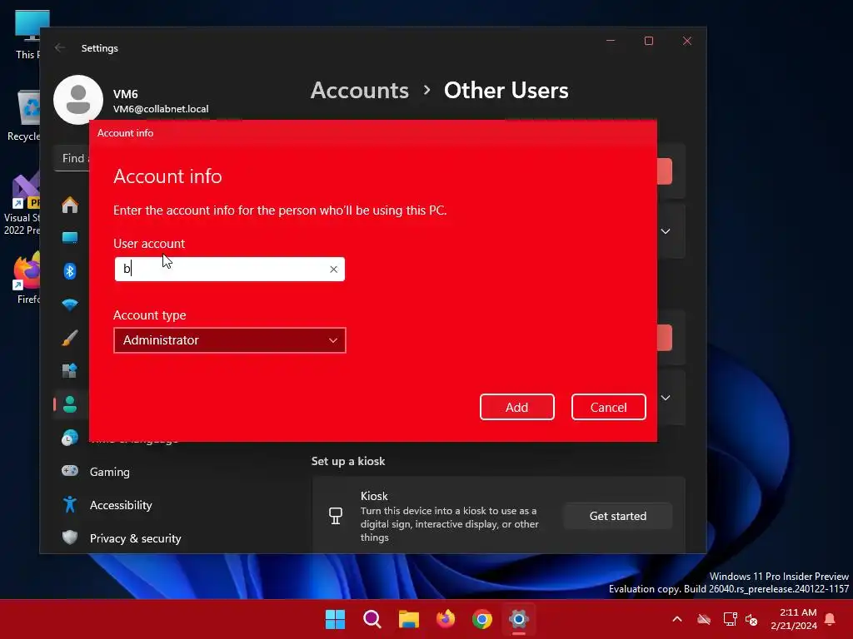The height and width of the screenshot is (639, 853).
Task: Cancel the Account info dialog
Action: click(608, 407)
